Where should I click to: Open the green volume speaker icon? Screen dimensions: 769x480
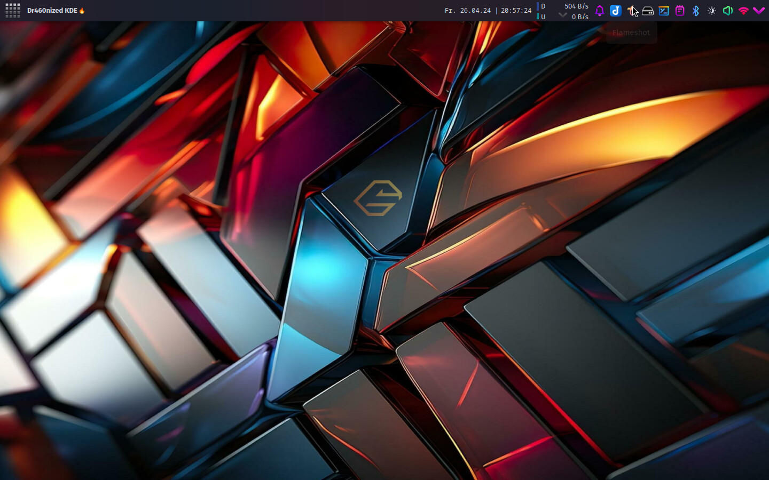click(x=727, y=11)
